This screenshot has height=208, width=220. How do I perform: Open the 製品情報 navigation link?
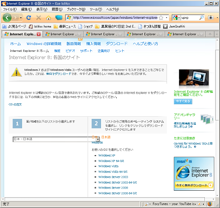74,44
